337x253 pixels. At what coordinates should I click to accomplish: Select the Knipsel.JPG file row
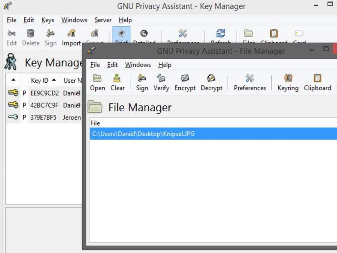pyautogui.click(x=213, y=134)
